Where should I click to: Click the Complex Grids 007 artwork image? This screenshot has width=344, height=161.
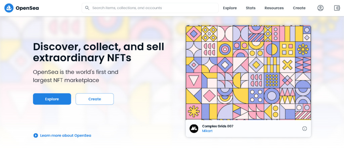248,72
